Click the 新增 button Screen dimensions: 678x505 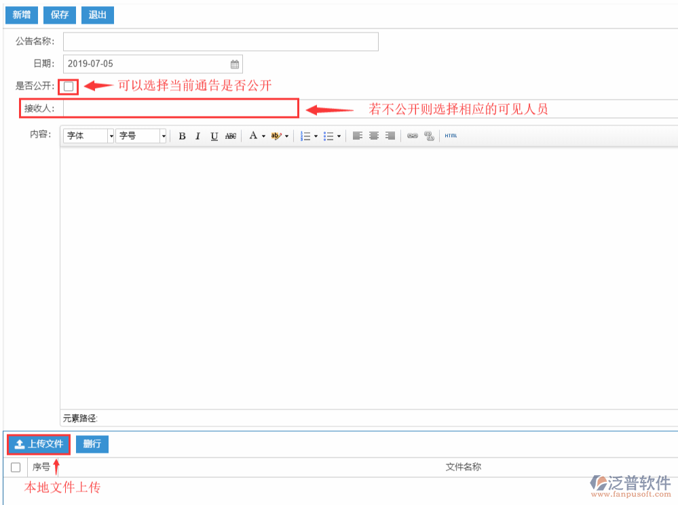(21, 15)
